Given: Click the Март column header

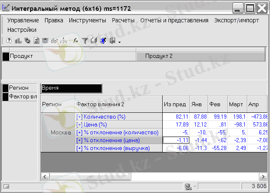Looking at the screenshot, I should (x=237, y=104).
